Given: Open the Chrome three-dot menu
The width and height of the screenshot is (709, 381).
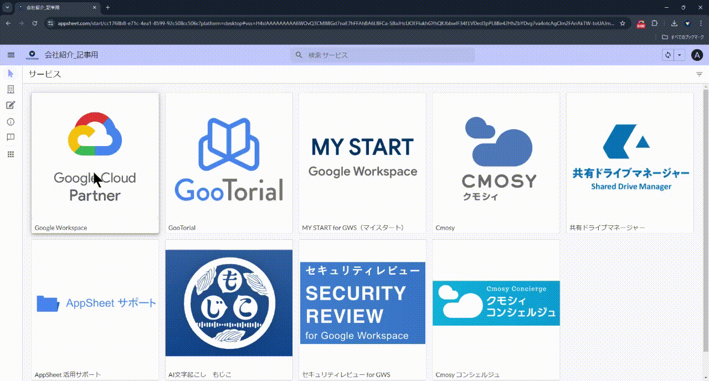Looking at the screenshot, I should click(701, 23).
